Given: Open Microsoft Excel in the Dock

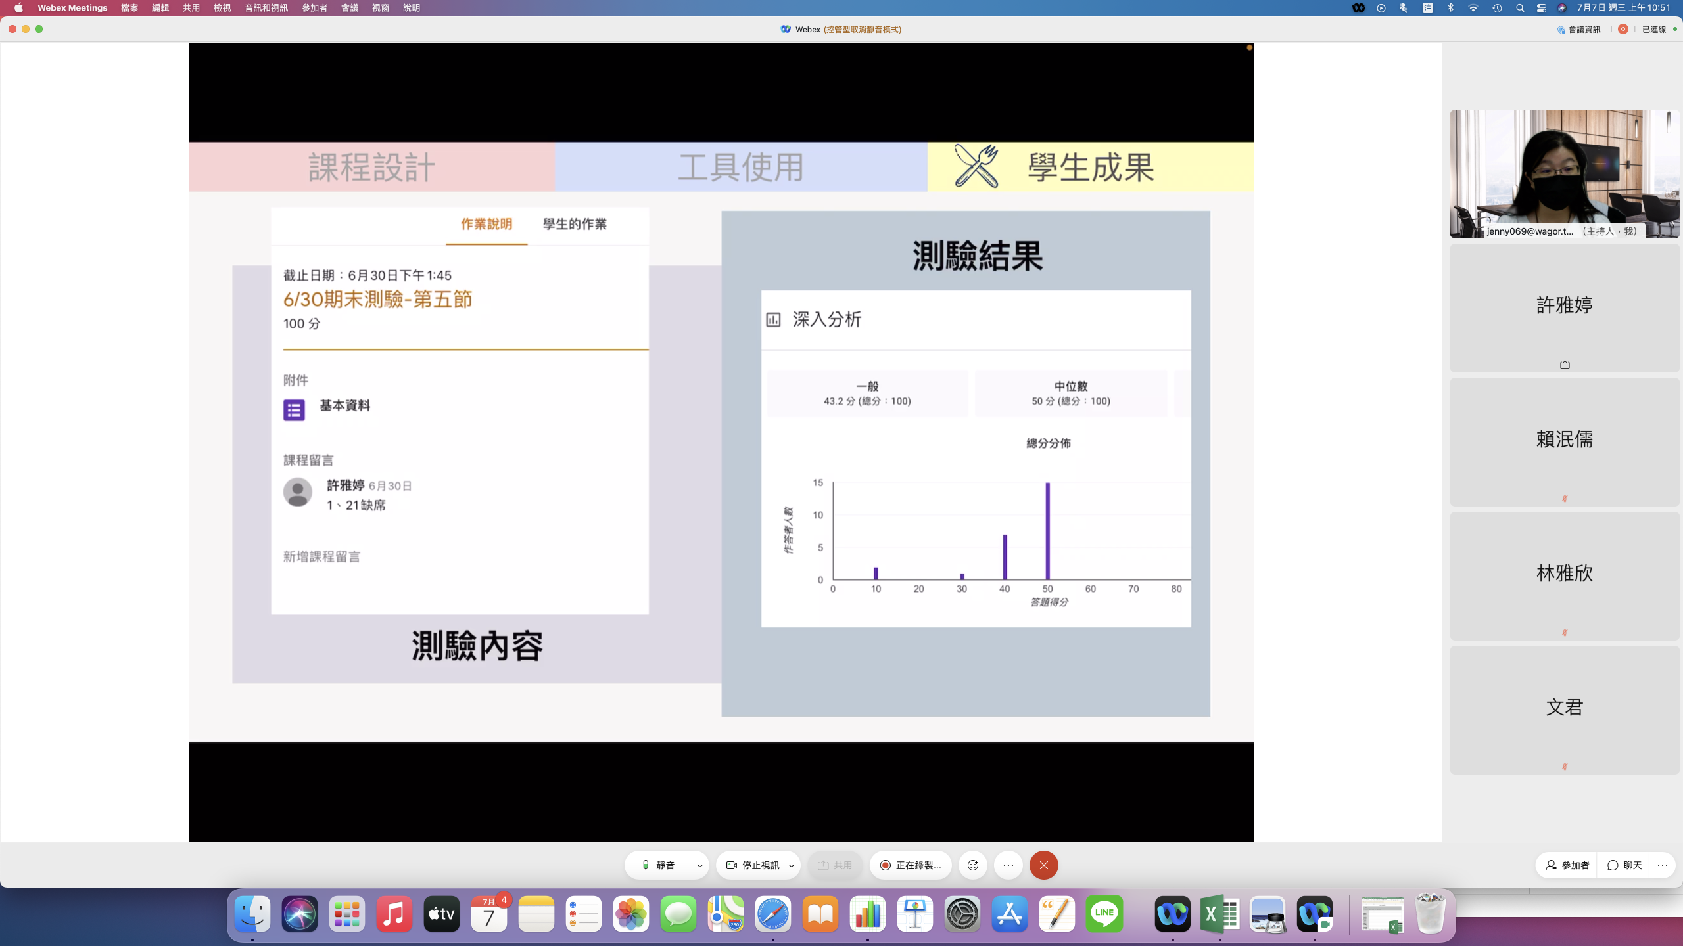Looking at the screenshot, I should coord(1220,914).
